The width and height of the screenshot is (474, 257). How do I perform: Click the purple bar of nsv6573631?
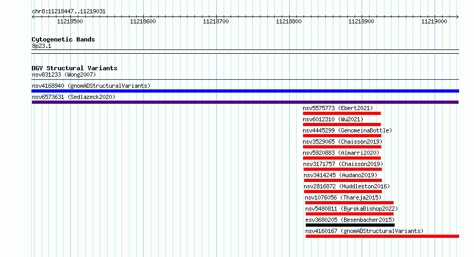click(x=245, y=102)
